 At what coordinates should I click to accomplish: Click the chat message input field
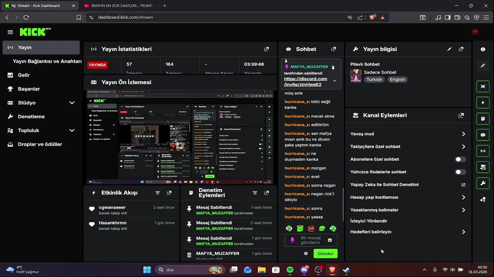point(311,240)
